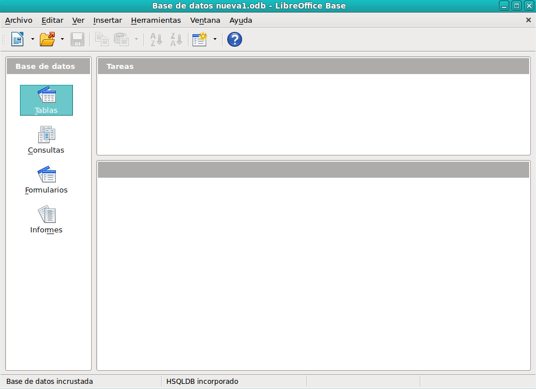
Task: Open the Herramientas menu
Action: (156, 20)
